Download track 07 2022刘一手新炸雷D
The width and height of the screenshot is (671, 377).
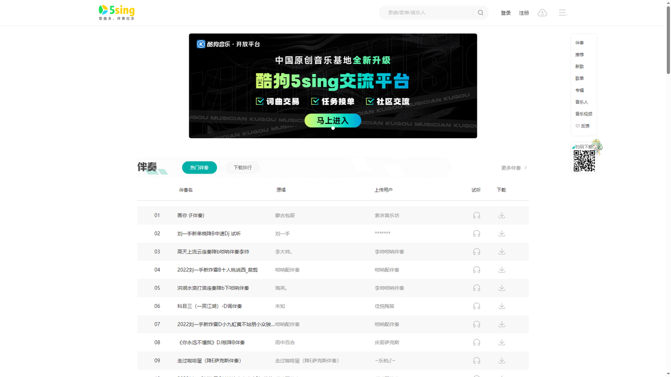coord(502,324)
